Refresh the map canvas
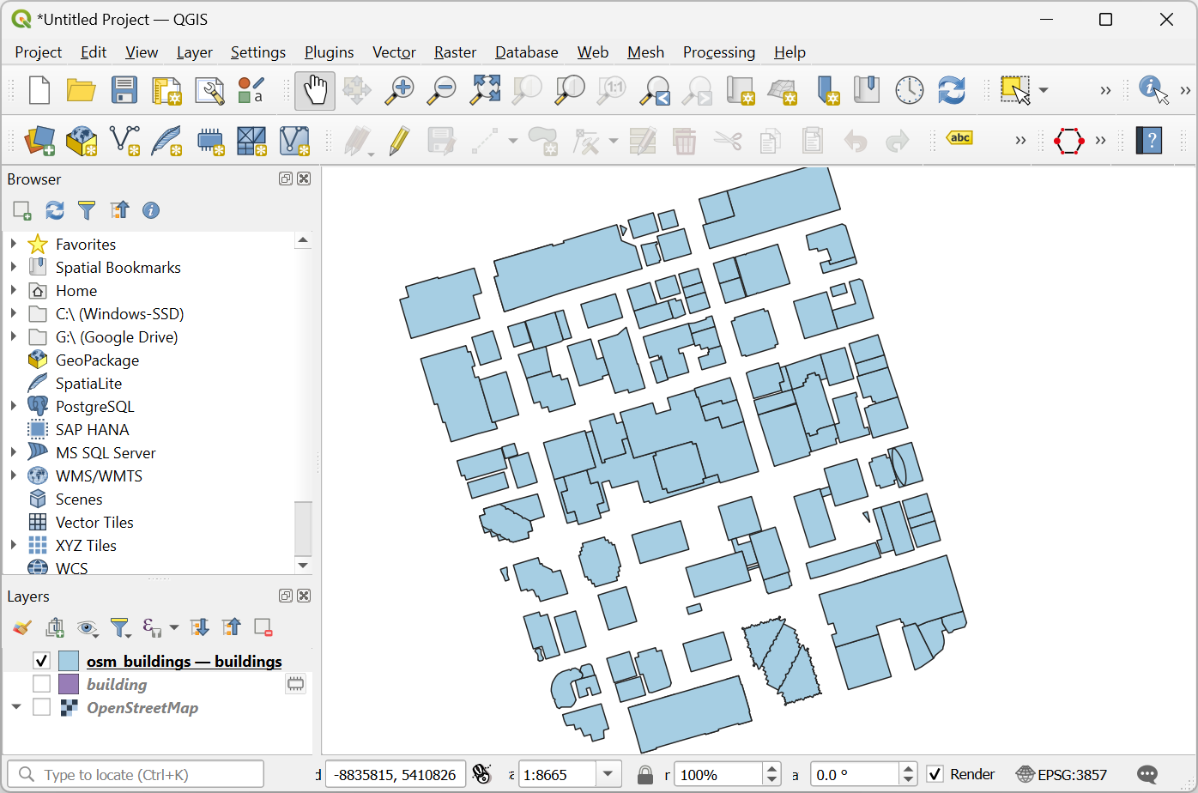1198x793 pixels. click(951, 90)
